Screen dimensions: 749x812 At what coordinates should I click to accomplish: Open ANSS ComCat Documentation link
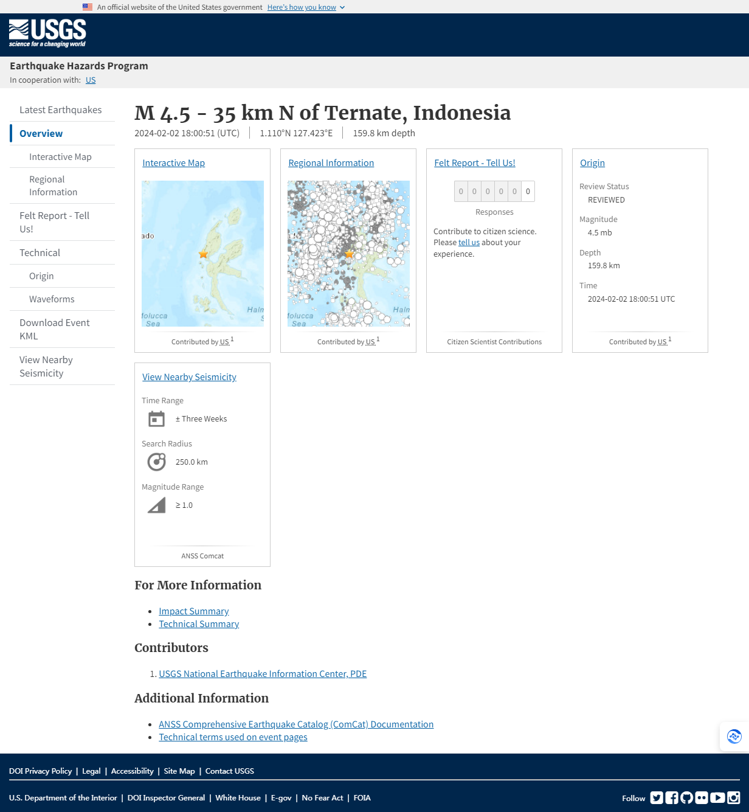296,724
